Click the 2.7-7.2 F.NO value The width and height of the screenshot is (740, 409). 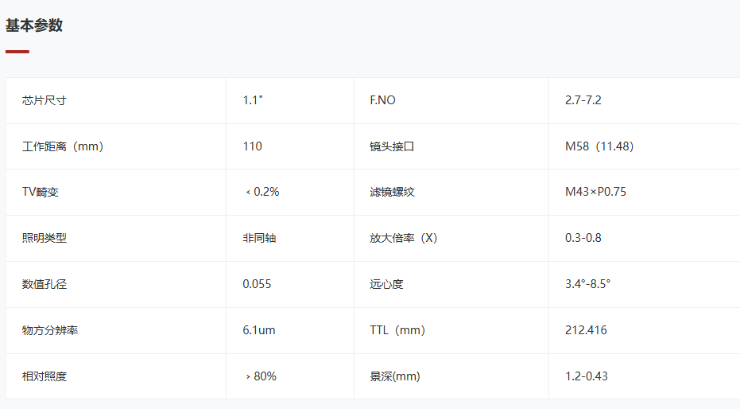pyautogui.click(x=583, y=100)
